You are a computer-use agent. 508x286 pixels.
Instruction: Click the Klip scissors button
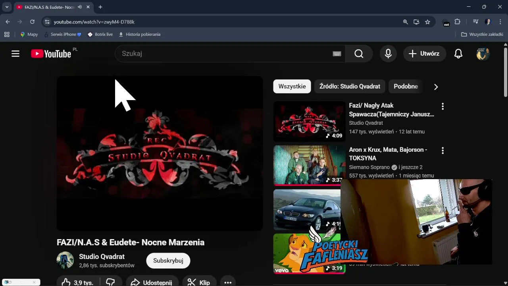(x=199, y=282)
